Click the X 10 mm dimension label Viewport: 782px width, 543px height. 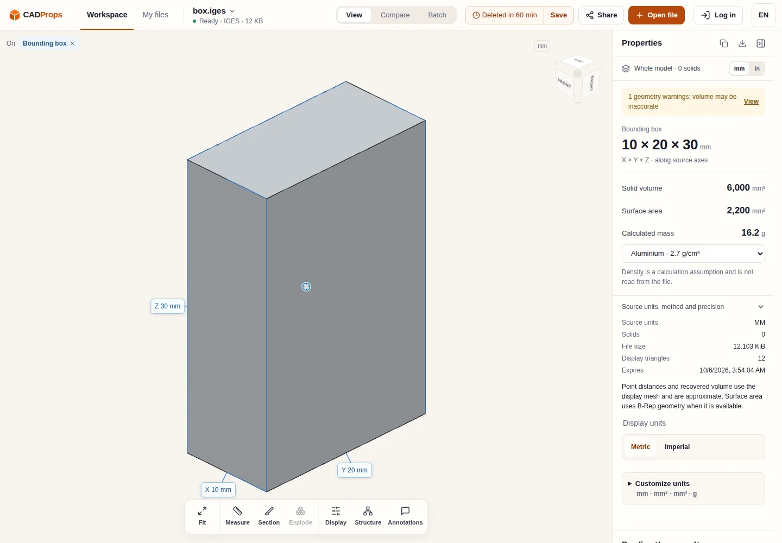[x=218, y=490]
